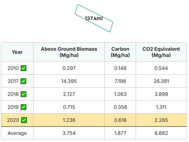Select the average CO2 value 6.882
The width and height of the screenshot is (189, 142).
[161, 133]
